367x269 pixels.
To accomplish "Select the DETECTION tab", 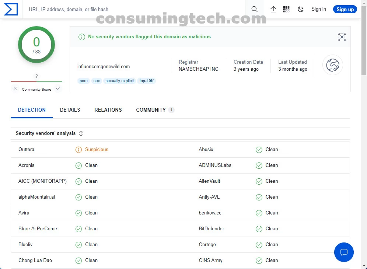I will (x=32, y=110).
